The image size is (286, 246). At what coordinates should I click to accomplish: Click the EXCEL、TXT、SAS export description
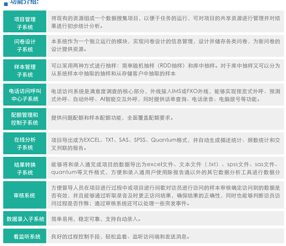(166, 144)
